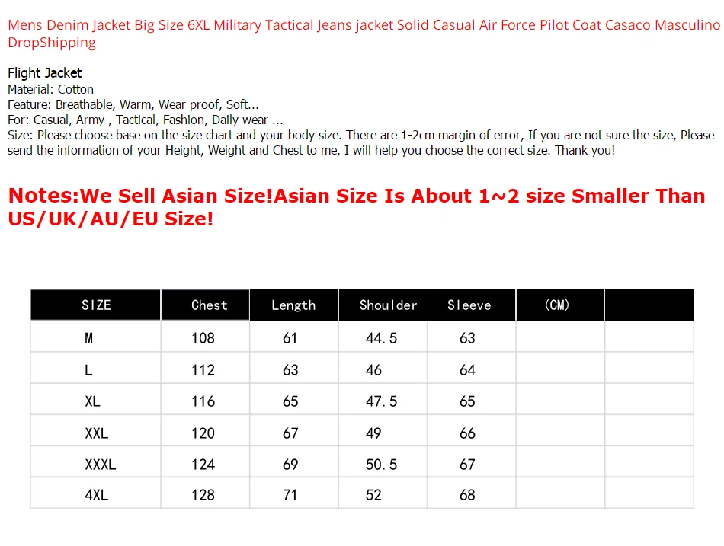Click the XL size row label
The image size is (724, 546).
click(x=93, y=401)
